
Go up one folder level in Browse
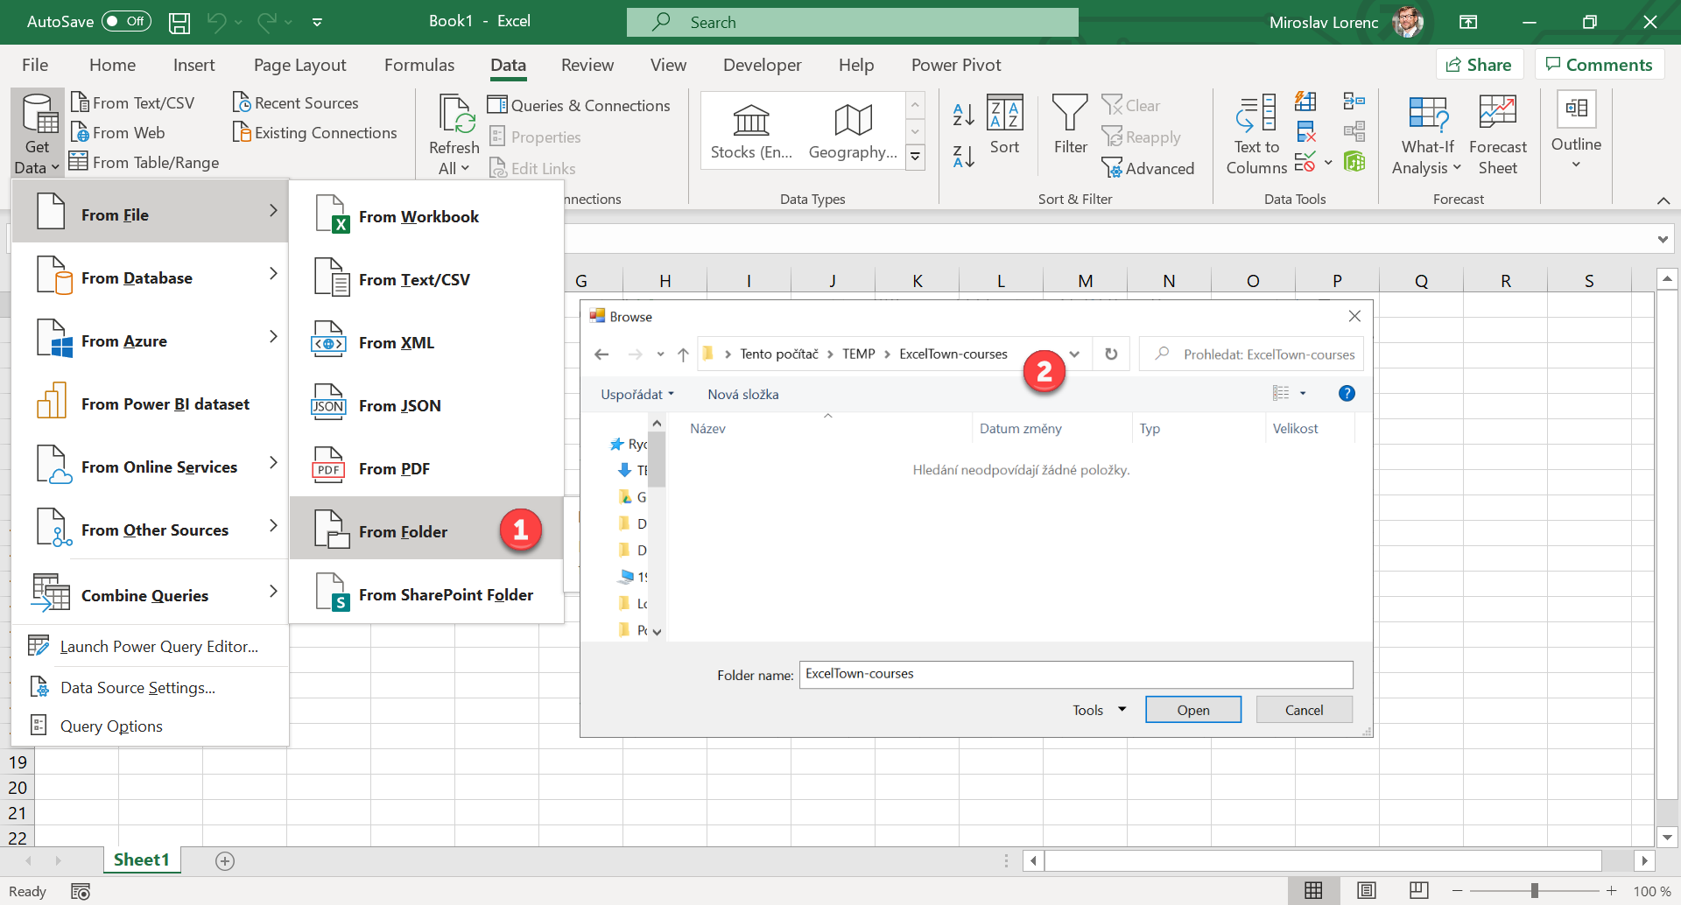click(683, 354)
